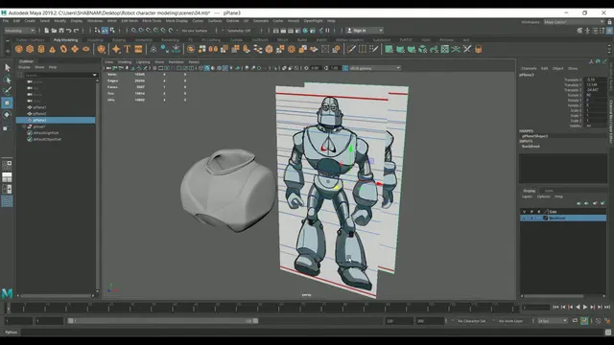Viewport: 614px width, 345px height.
Task: Select pPlane3 in the Outliner
Action: (56, 120)
